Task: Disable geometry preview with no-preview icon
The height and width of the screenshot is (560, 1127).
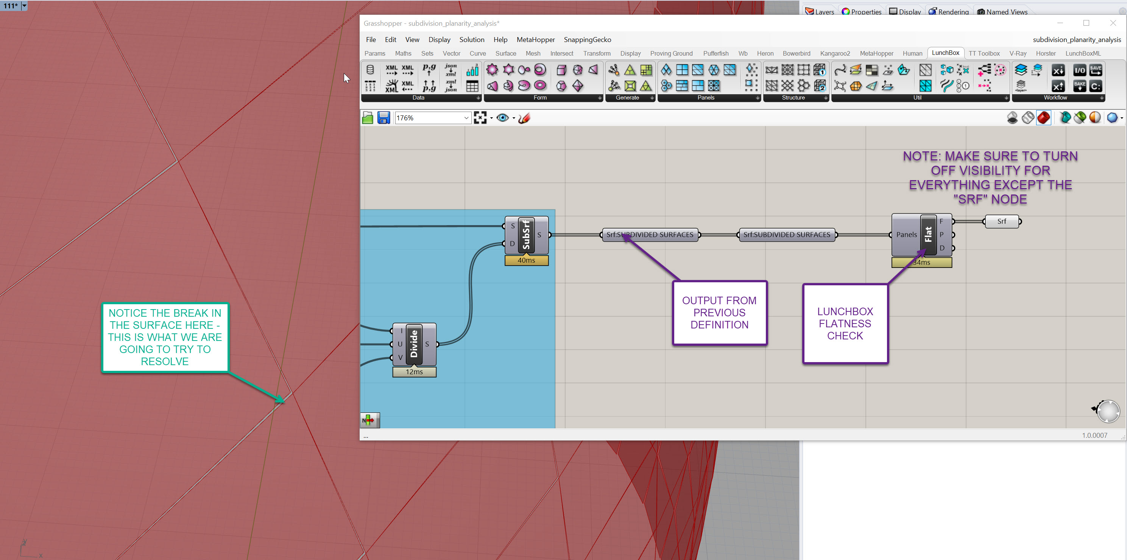Action: tap(1012, 118)
